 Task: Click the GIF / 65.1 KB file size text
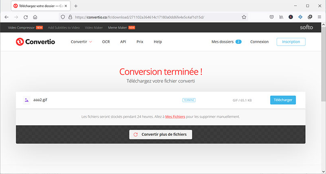(242, 100)
